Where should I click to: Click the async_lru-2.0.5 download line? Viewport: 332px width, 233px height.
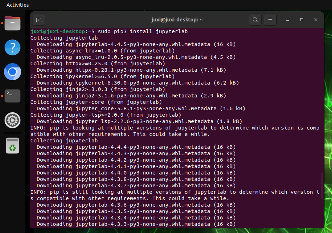136,57
